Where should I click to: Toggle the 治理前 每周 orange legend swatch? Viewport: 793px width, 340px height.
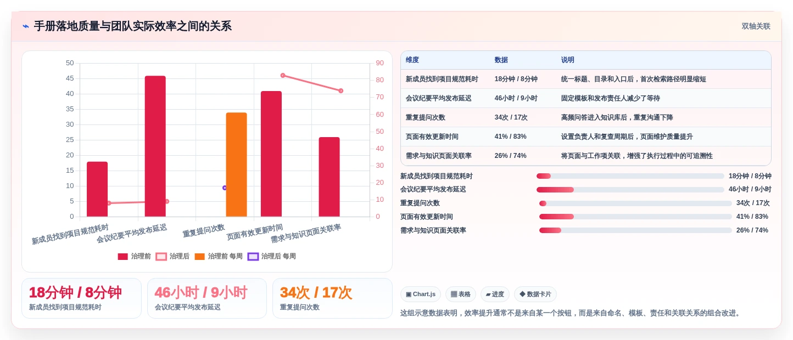[x=199, y=257]
